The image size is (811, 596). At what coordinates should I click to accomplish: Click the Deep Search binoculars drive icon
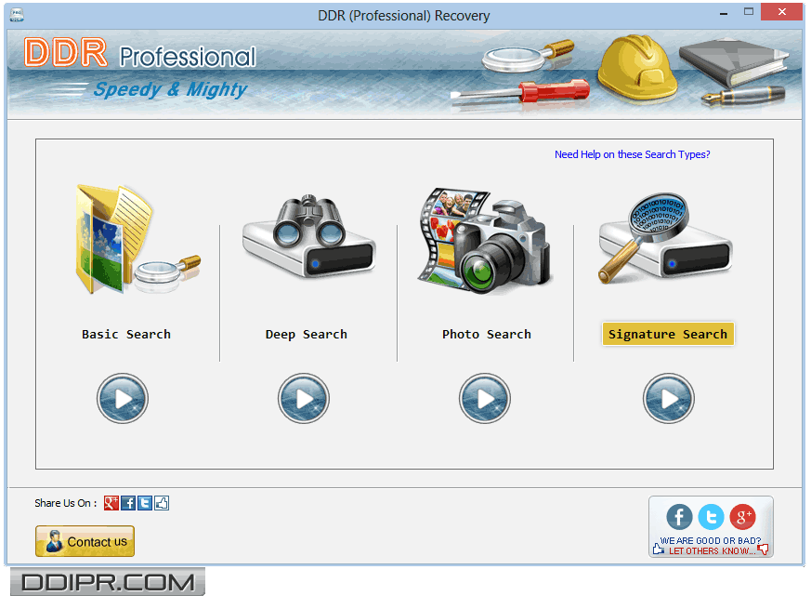click(308, 236)
